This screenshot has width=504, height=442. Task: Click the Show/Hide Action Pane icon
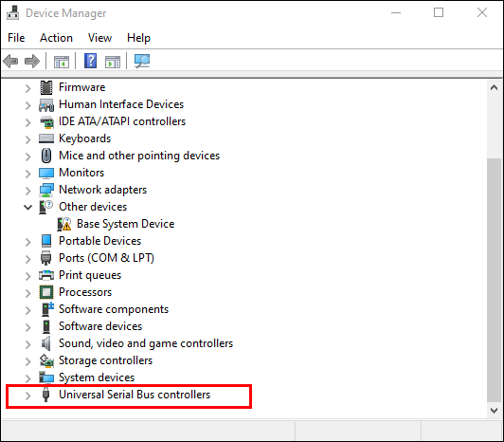[113, 61]
